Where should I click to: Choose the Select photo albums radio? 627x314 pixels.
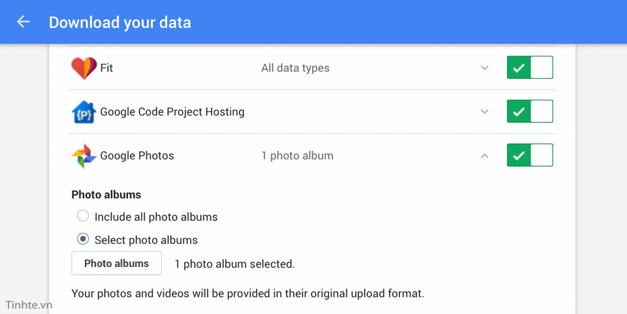click(83, 239)
